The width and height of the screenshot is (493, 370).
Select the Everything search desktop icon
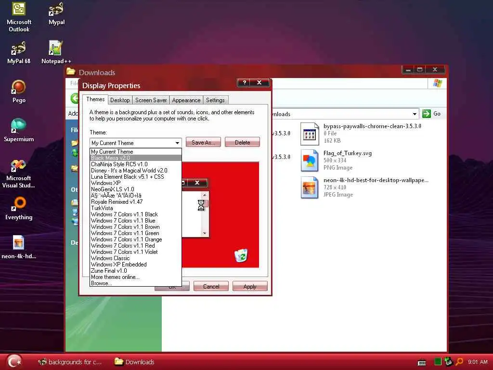coord(19,209)
